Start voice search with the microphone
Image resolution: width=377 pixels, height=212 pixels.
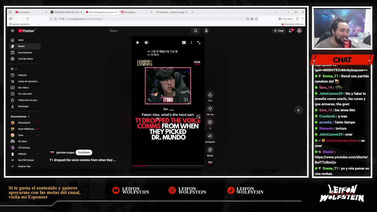coord(206,31)
